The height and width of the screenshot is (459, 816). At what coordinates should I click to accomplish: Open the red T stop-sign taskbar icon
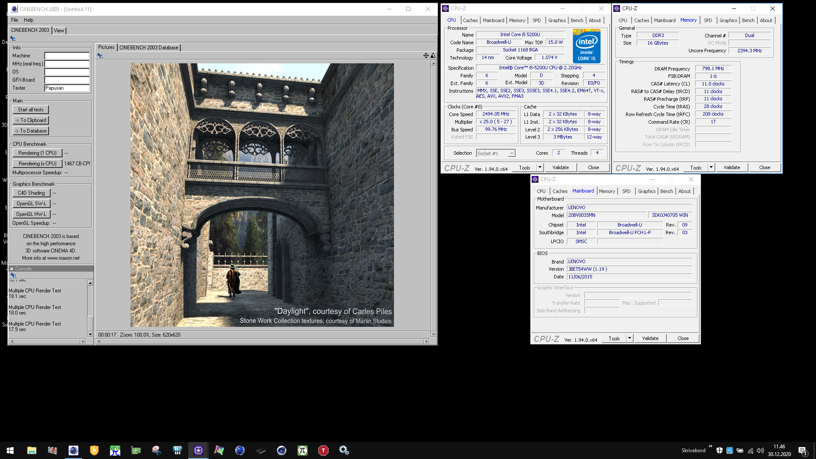(x=323, y=450)
